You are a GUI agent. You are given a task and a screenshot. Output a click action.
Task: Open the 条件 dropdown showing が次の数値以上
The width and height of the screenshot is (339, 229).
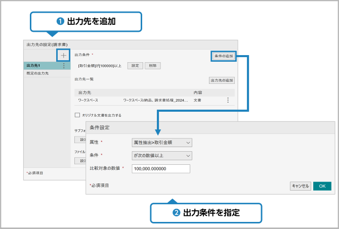tap(162, 156)
